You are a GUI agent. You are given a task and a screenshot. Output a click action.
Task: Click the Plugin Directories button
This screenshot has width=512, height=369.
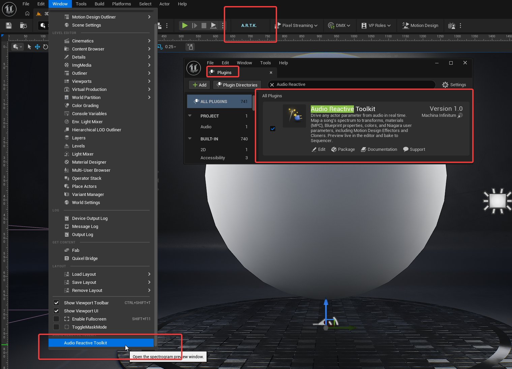[x=237, y=85]
